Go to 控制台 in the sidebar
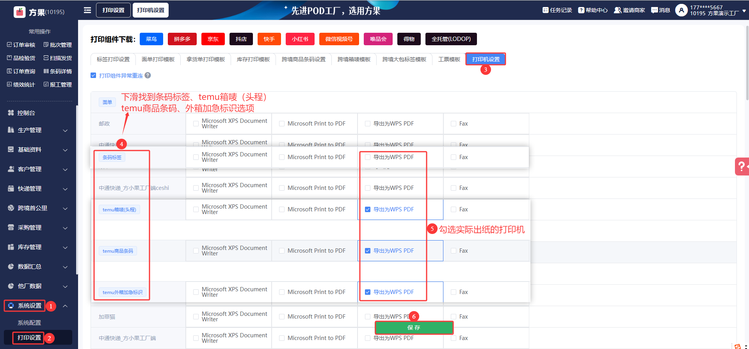Viewport: 749px width, 349px height. 26,113
